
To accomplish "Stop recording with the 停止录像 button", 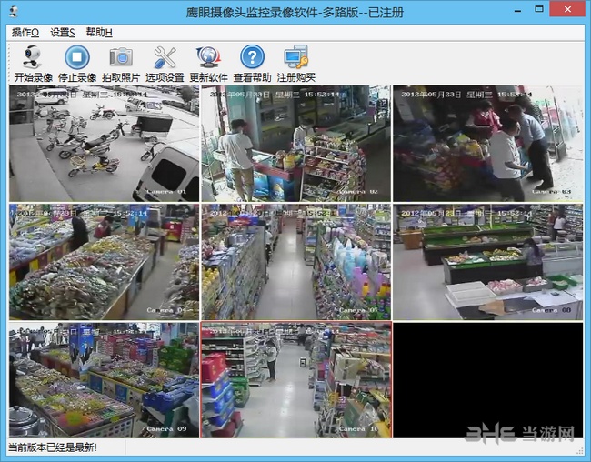I will pyautogui.click(x=77, y=63).
